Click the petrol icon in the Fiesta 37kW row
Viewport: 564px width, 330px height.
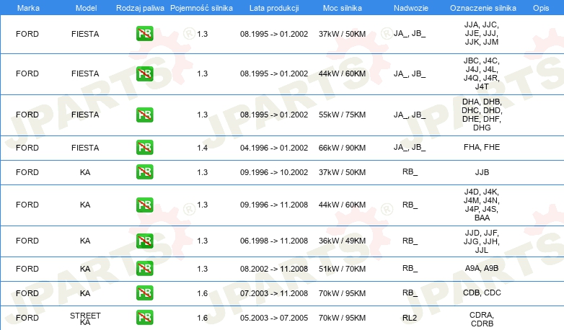144,34
